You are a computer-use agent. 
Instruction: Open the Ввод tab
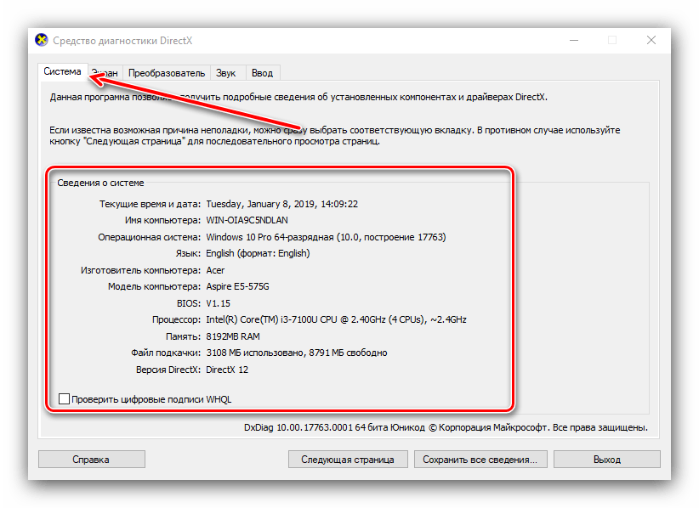(x=262, y=74)
